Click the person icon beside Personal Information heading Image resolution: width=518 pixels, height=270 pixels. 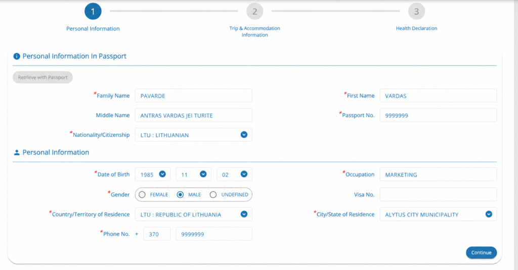point(17,152)
